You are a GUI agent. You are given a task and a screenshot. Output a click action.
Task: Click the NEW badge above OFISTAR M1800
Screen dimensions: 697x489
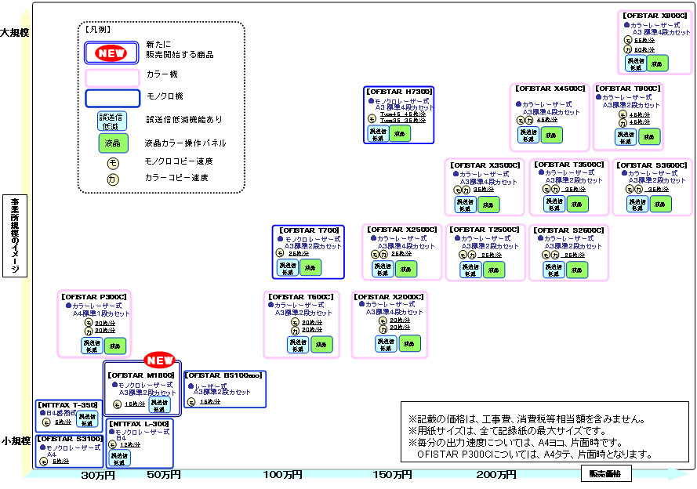[160, 360]
